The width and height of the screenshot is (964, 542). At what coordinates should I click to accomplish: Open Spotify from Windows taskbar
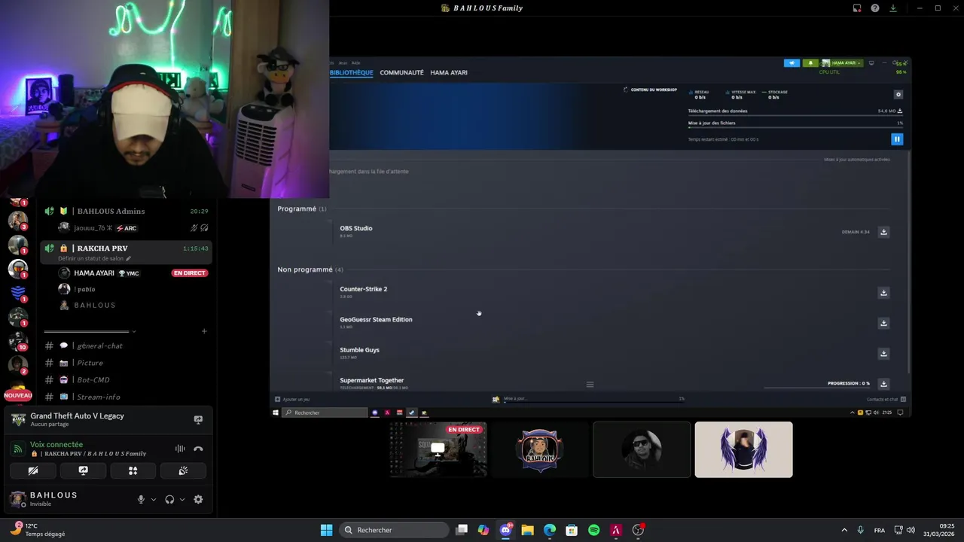click(593, 530)
